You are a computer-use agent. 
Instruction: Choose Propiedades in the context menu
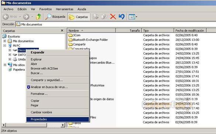(58, 119)
